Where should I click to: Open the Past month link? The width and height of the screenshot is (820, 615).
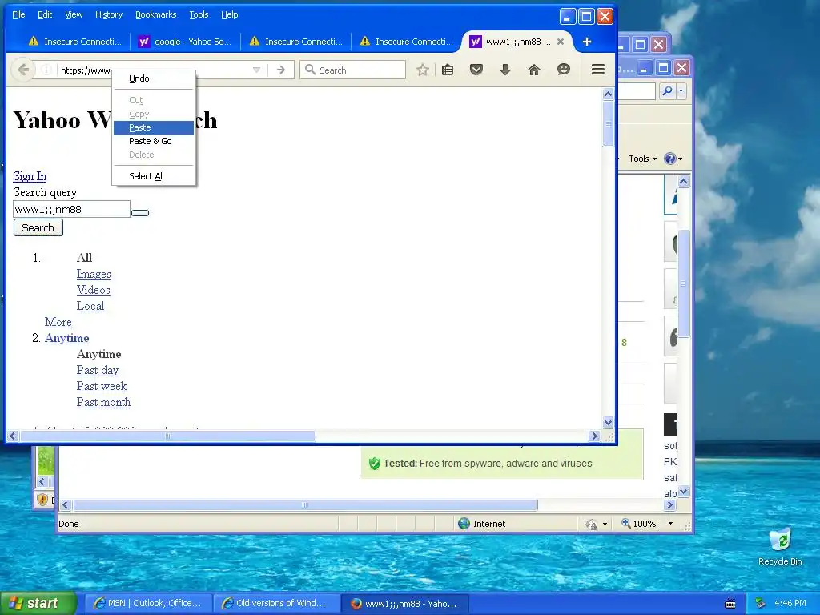[103, 402]
